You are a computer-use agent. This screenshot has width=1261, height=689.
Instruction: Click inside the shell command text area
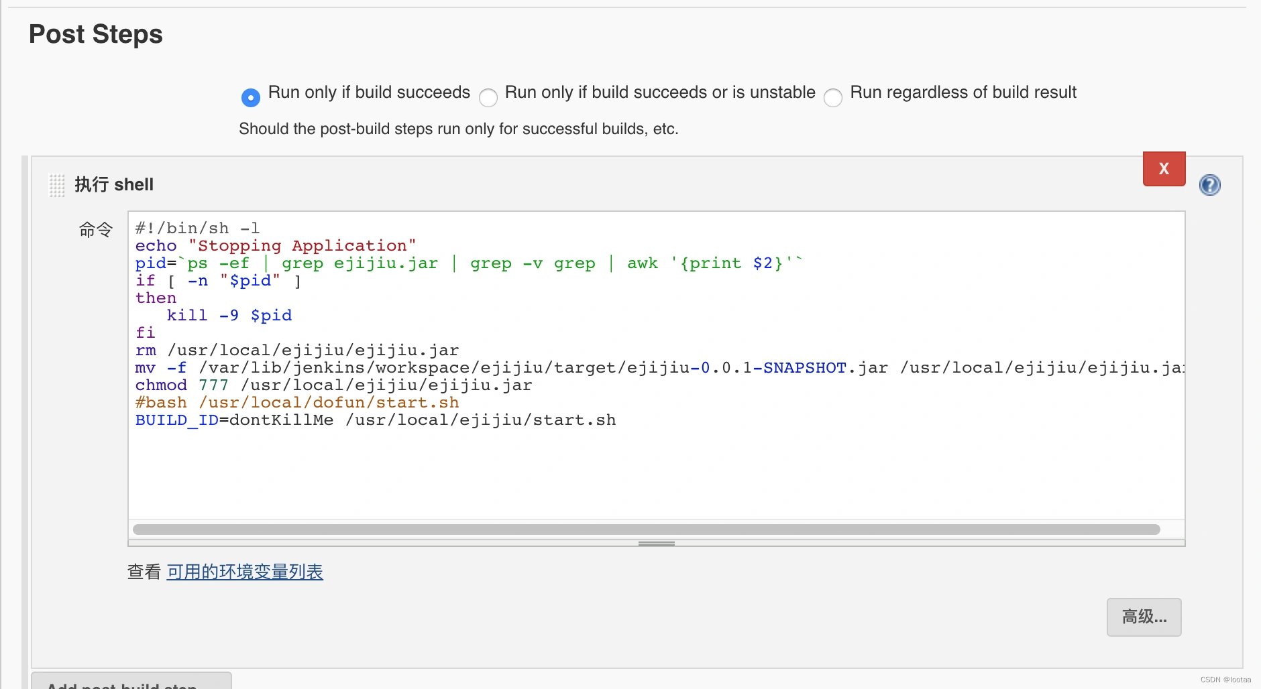tap(656, 365)
